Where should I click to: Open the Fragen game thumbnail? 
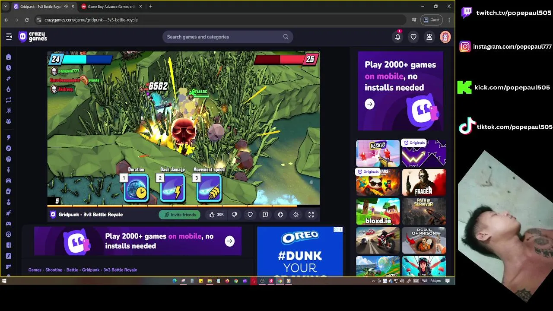(x=424, y=182)
